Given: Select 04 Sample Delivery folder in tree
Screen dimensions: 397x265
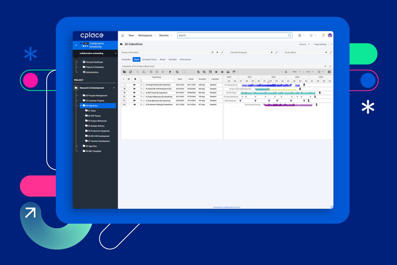Looking at the screenshot, I should pos(95,126).
